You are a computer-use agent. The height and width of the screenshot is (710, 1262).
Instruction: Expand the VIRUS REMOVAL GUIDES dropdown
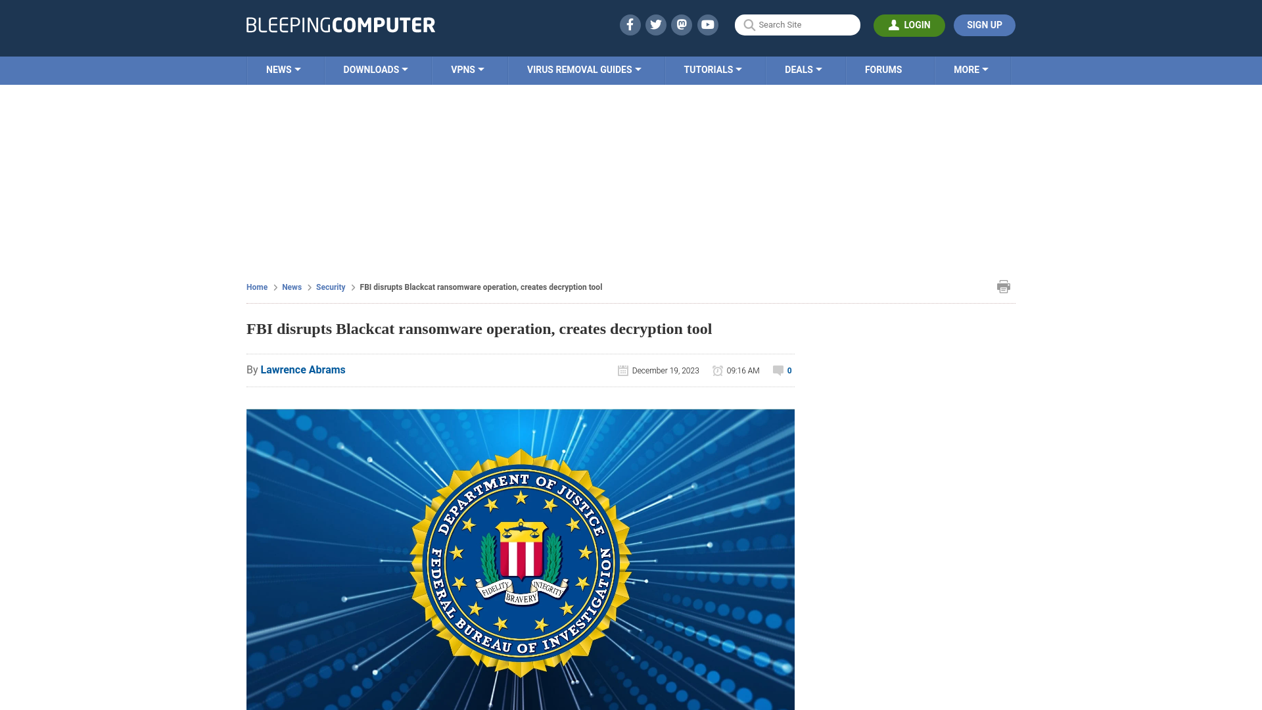(583, 69)
